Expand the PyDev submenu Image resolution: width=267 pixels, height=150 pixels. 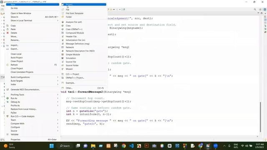tap(33, 113)
